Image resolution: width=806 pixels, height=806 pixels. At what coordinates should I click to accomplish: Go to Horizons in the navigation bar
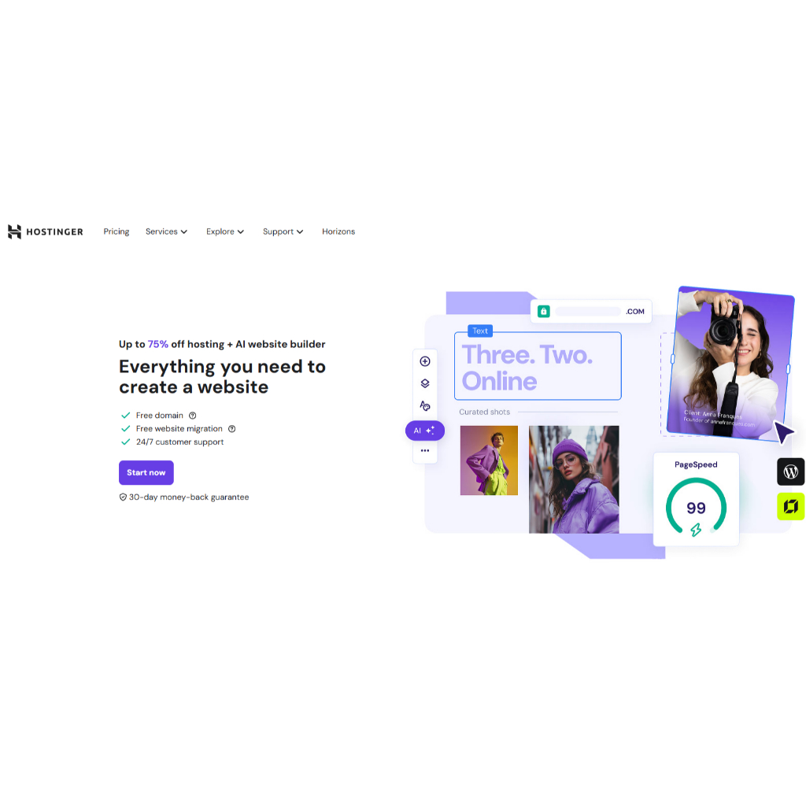(x=338, y=232)
